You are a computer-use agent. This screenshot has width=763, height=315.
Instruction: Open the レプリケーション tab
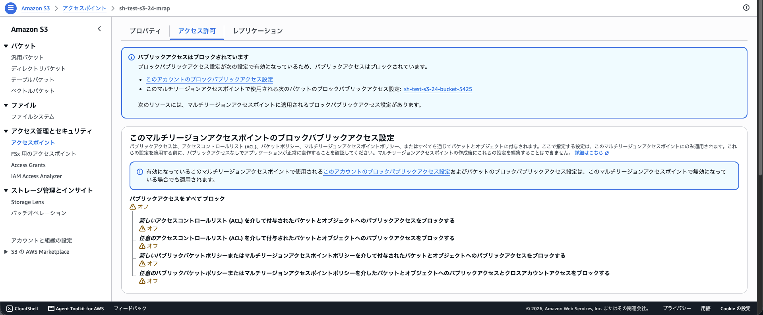coord(258,31)
